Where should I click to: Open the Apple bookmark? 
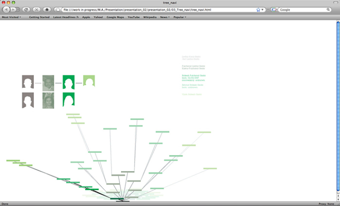coord(86,17)
